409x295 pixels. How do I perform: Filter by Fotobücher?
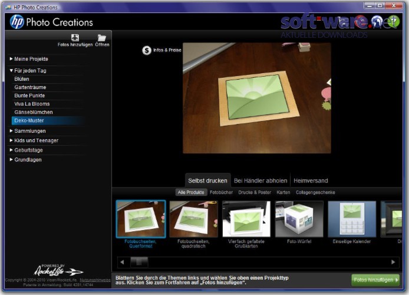point(221,192)
